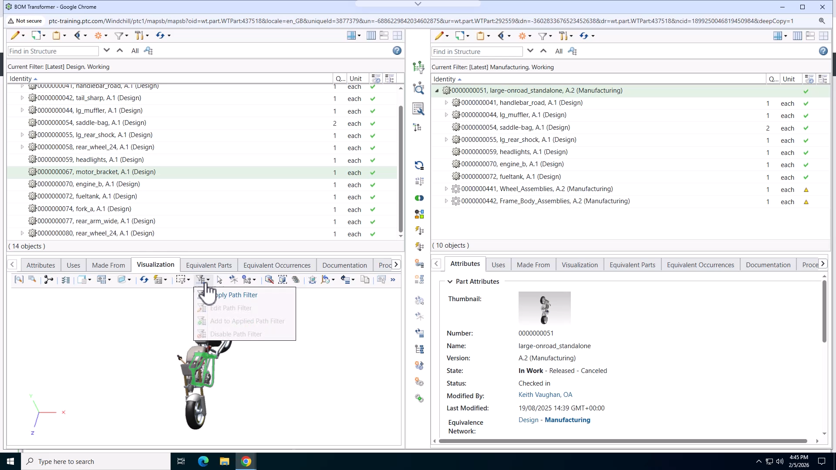Click the orange New starburst icon in the right pane

click(x=522, y=36)
